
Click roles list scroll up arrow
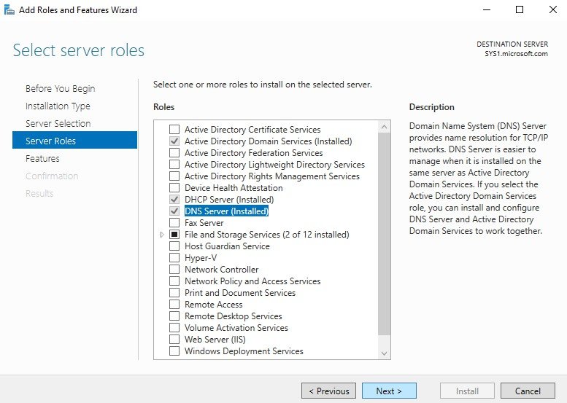[384, 127]
